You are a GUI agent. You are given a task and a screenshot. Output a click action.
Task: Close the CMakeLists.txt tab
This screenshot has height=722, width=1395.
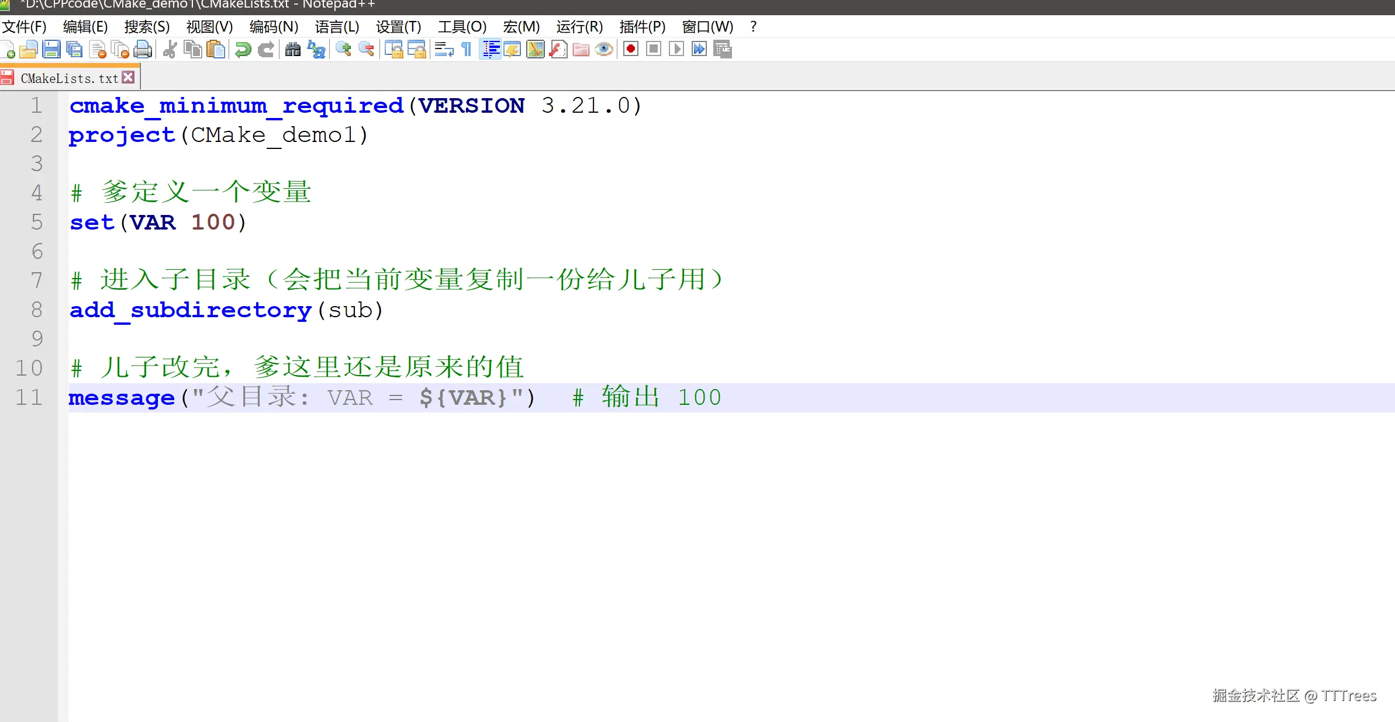[129, 77]
